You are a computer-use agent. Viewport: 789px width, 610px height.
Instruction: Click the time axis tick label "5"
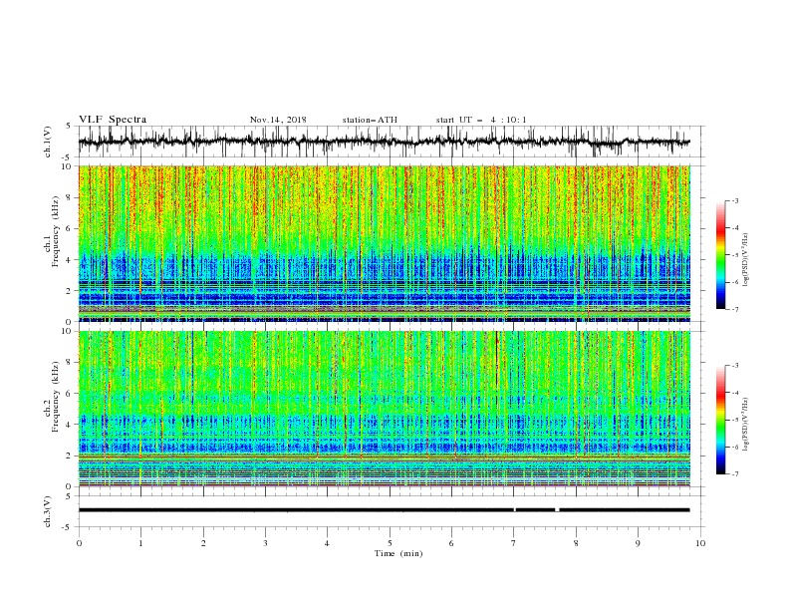click(390, 543)
